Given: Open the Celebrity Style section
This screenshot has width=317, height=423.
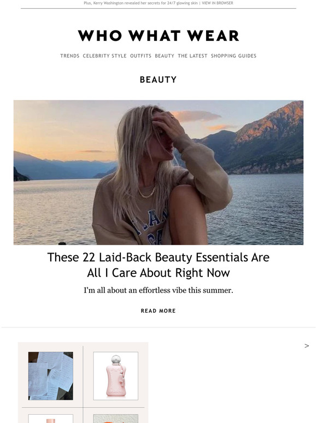Looking at the screenshot, I should [x=105, y=56].
